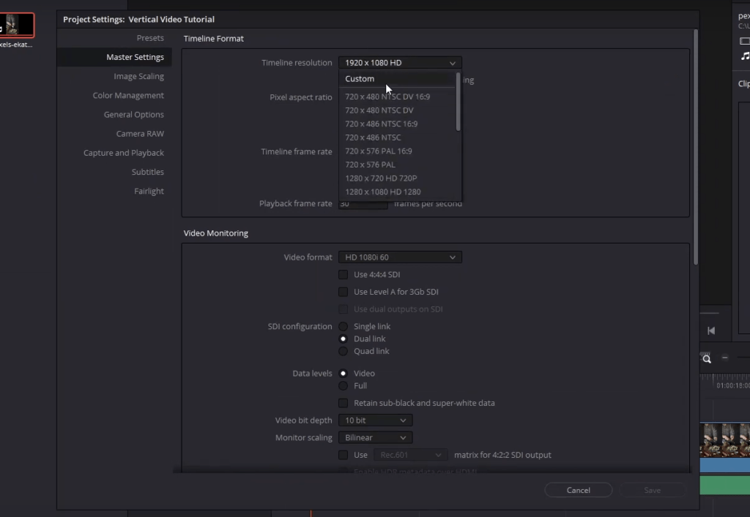Enable Use Level A for 3Gb SDI

[343, 292]
